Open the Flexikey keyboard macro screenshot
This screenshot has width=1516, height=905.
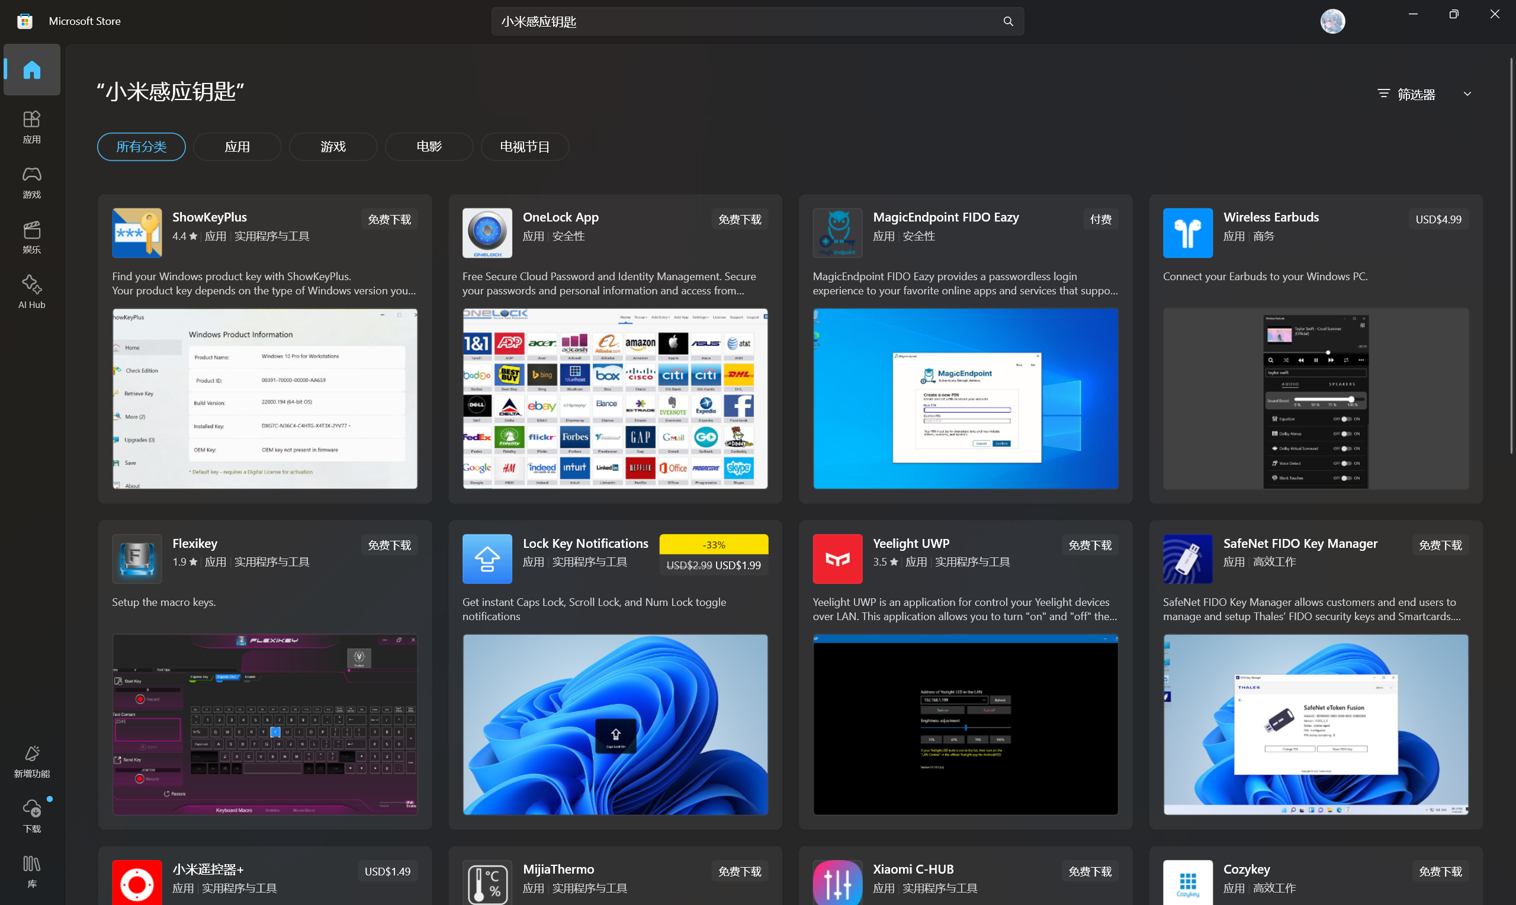265,724
